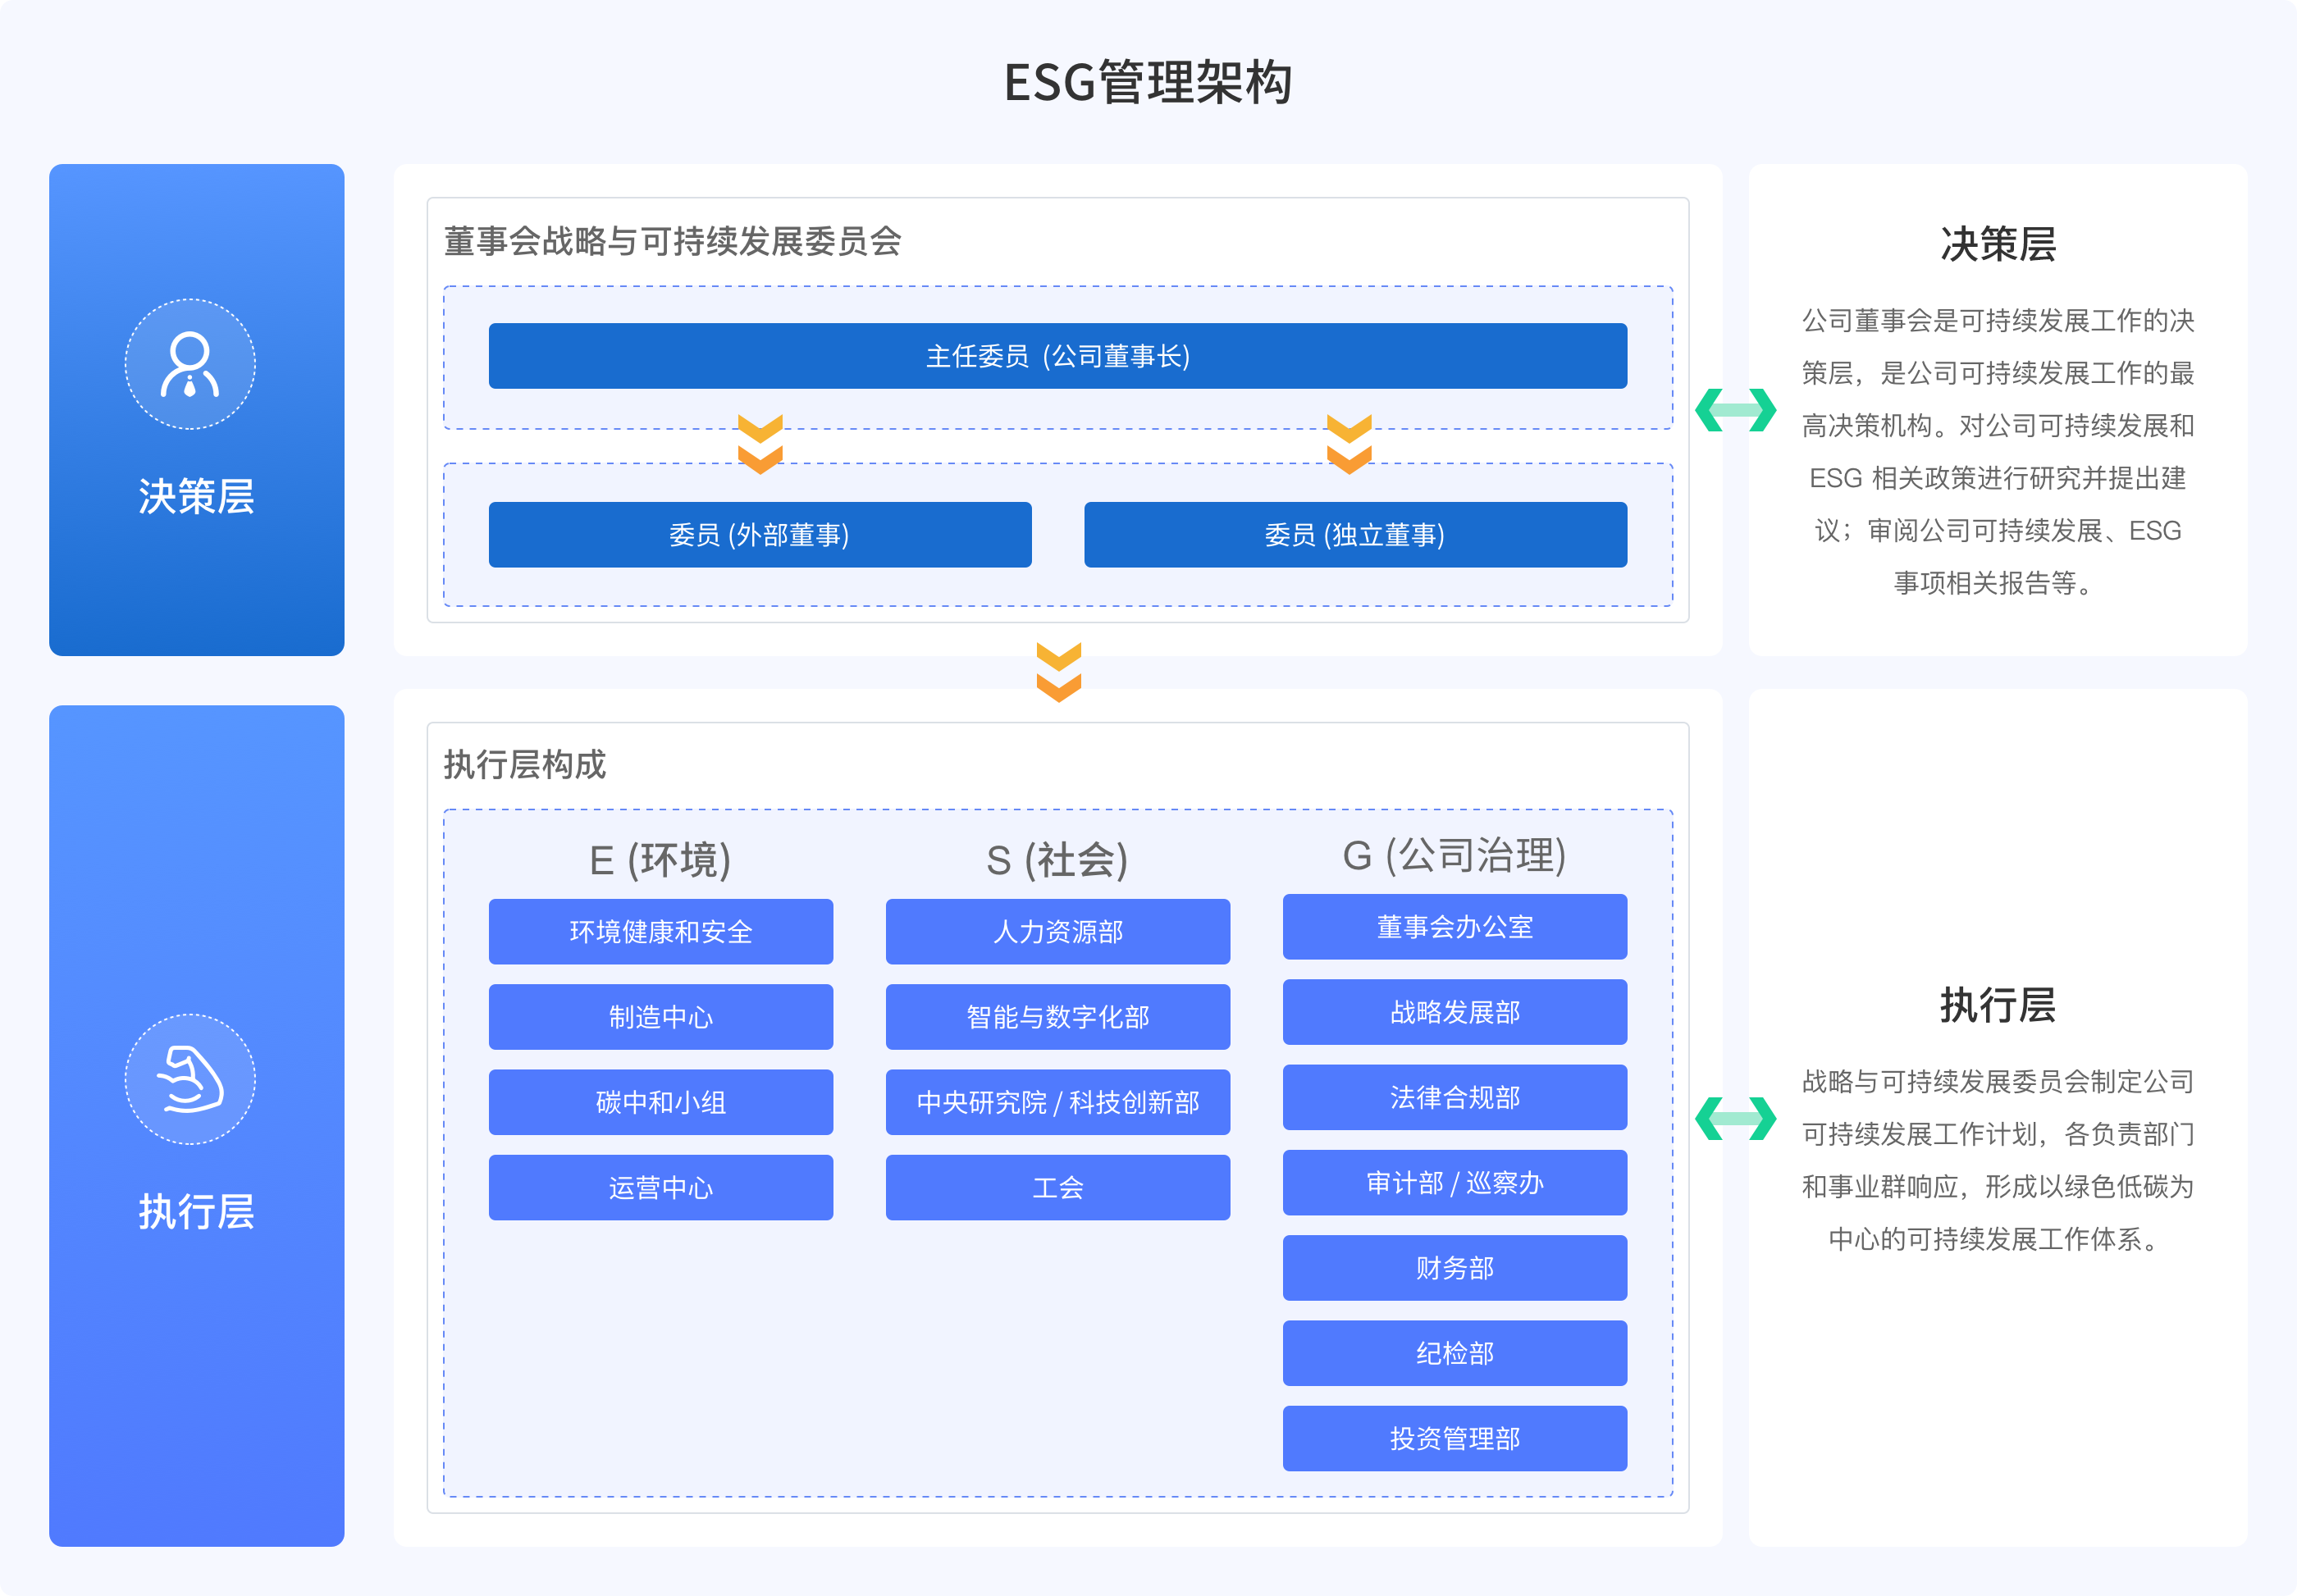Click the 碳中和小组 department box

[x=661, y=1102]
